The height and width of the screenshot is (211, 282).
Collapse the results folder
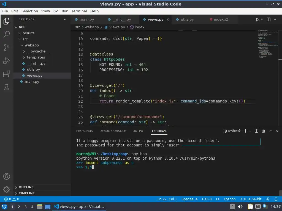20,33
